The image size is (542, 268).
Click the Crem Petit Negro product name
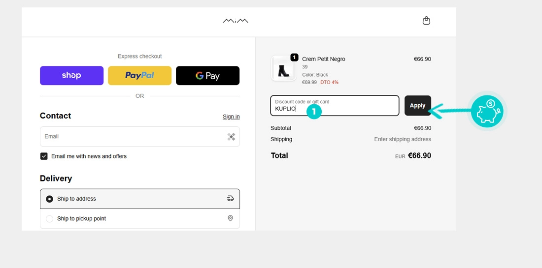point(323,59)
